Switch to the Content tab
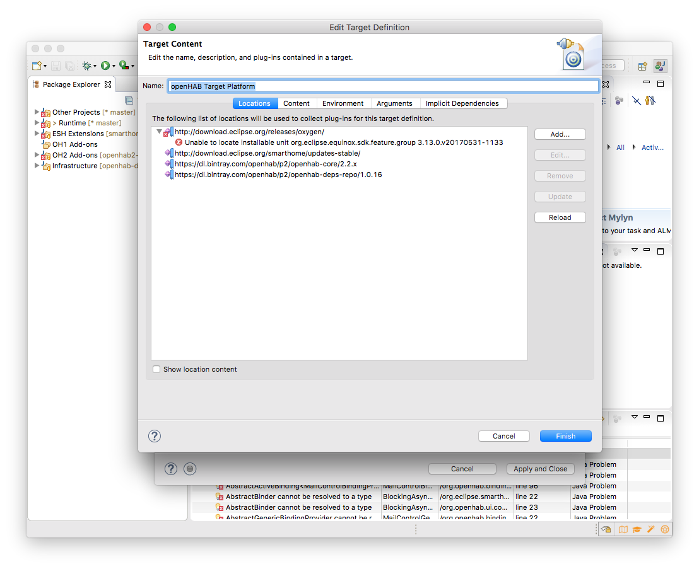This screenshot has width=699, height=569. [x=297, y=103]
